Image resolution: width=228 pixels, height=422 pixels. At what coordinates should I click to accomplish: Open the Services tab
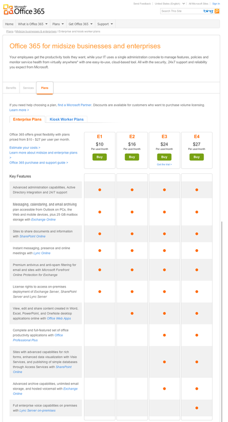(28, 88)
